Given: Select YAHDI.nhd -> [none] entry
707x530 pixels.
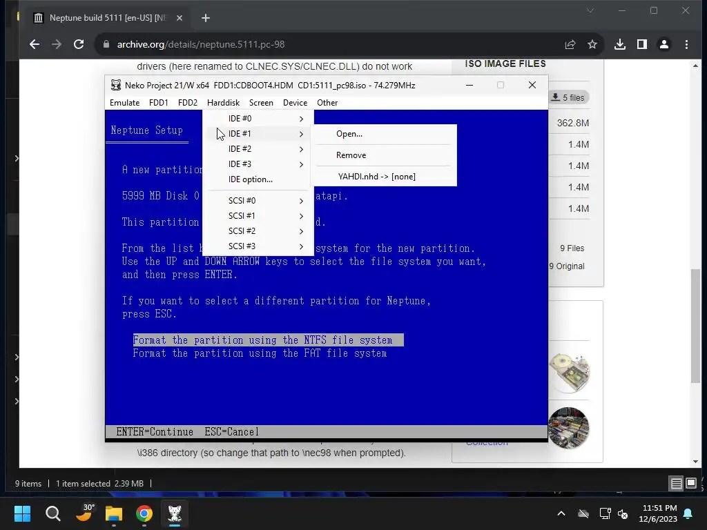Looking at the screenshot, I should (383, 177).
